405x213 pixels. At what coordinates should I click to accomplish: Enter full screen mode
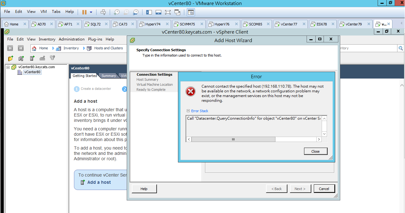tap(168, 12)
